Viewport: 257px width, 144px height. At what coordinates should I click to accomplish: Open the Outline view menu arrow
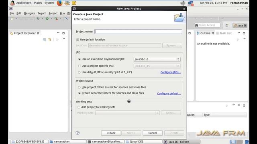(x=245, y=39)
